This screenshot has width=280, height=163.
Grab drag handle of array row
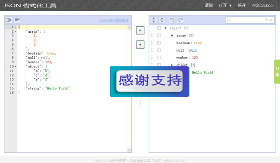tap(152, 35)
